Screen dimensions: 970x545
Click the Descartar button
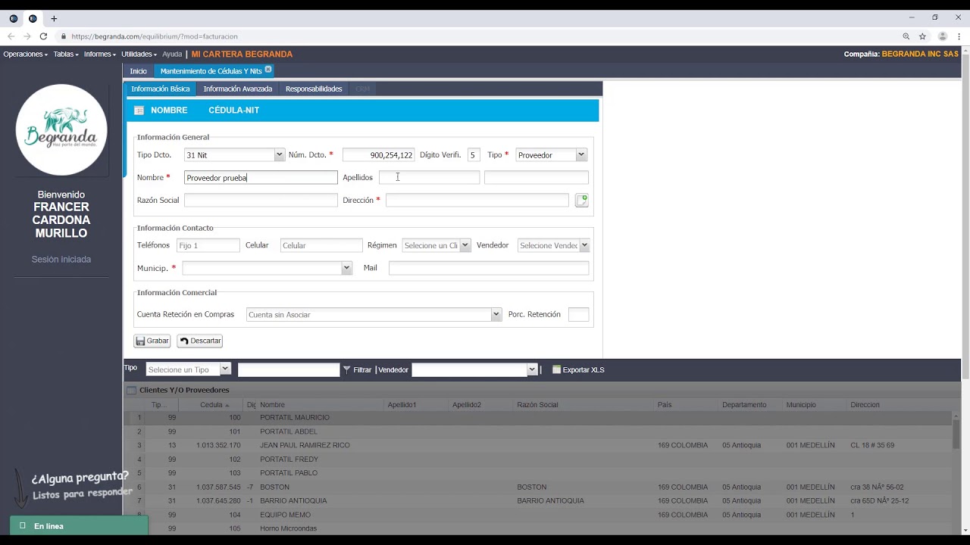pyautogui.click(x=200, y=341)
